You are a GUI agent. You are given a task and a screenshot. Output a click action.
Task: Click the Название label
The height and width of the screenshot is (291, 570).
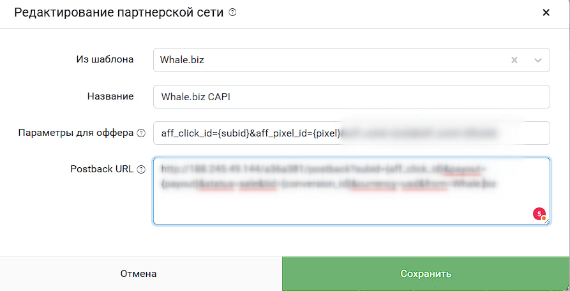tap(110, 96)
